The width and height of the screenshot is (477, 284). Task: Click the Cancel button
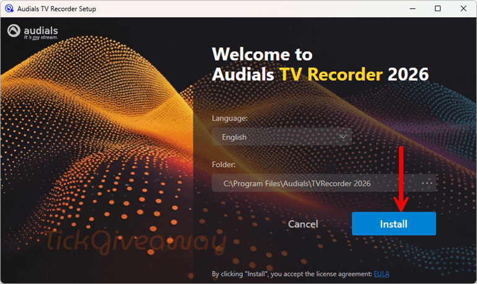pos(303,224)
